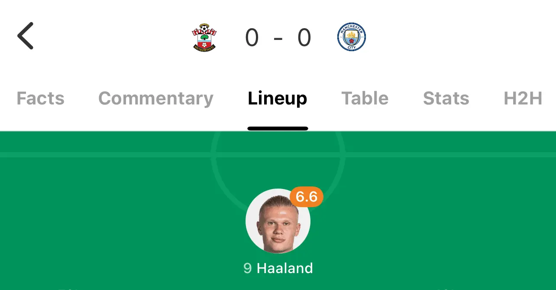Viewport: 556px width, 290px height.
Task: Show the Stats tab
Action: (446, 98)
